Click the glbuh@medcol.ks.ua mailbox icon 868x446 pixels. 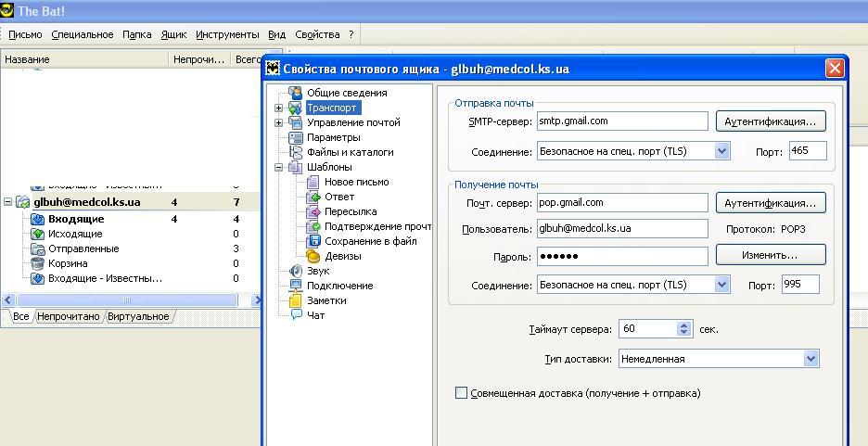(x=22, y=202)
